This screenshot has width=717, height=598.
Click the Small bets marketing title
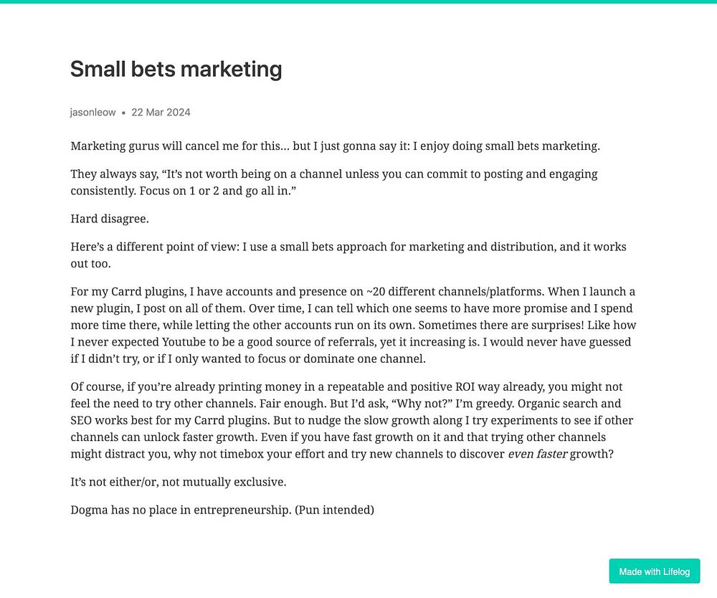[176, 69]
